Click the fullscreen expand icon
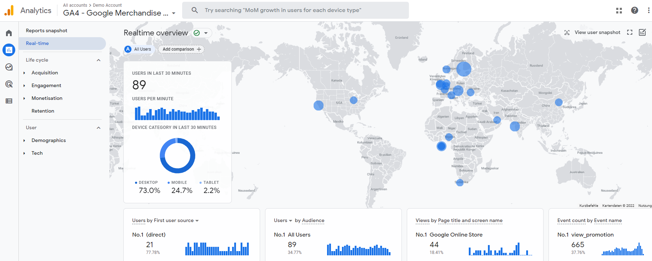The width and height of the screenshot is (652, 261). 630,32
